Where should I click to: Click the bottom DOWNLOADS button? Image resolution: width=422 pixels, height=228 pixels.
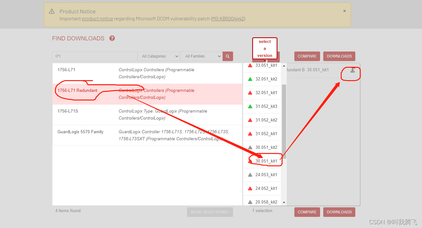coord(339,212)
